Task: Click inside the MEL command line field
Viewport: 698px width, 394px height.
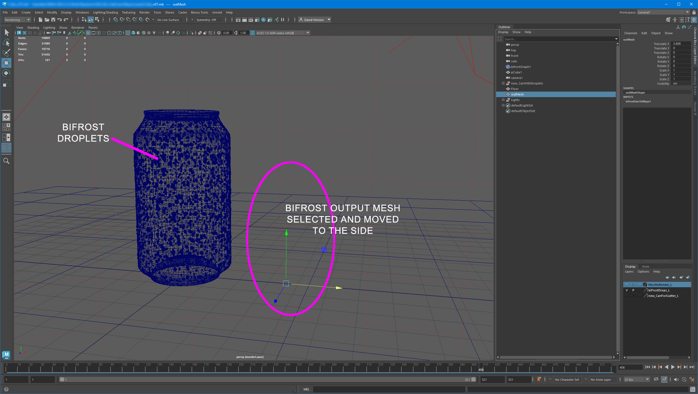Action: point(386,389)
